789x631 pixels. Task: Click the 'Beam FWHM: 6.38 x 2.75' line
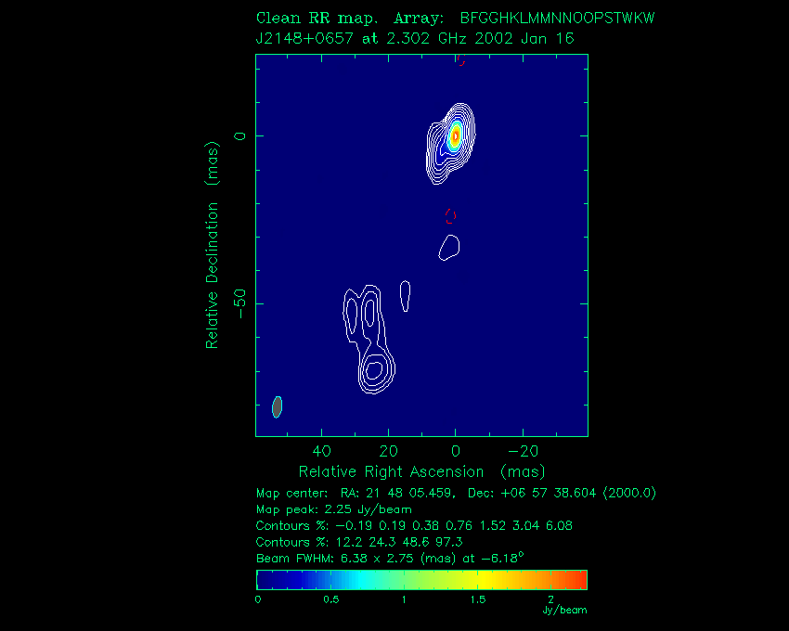(x=390, y=558)
